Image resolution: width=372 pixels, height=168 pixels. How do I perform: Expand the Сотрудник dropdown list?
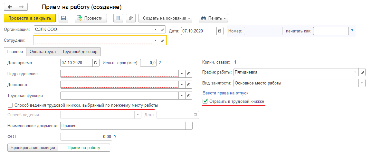[156, 40]
